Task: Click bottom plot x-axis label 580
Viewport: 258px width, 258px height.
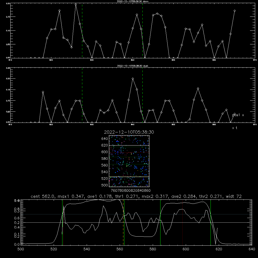Action: point(153,249)
